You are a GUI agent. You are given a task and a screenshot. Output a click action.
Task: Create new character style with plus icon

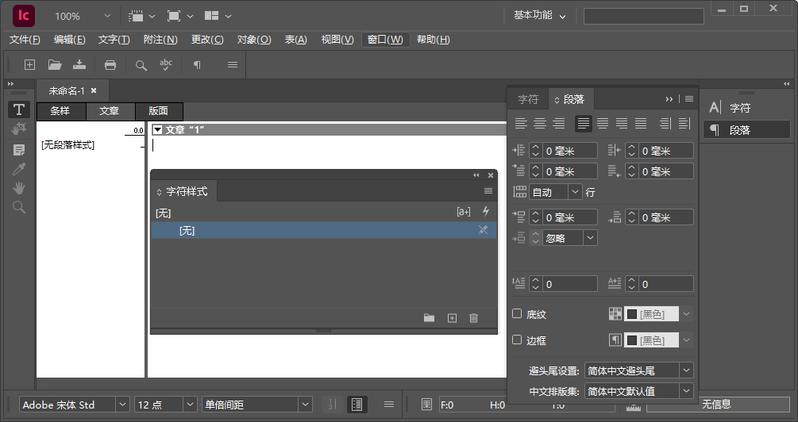pos(452,318)
